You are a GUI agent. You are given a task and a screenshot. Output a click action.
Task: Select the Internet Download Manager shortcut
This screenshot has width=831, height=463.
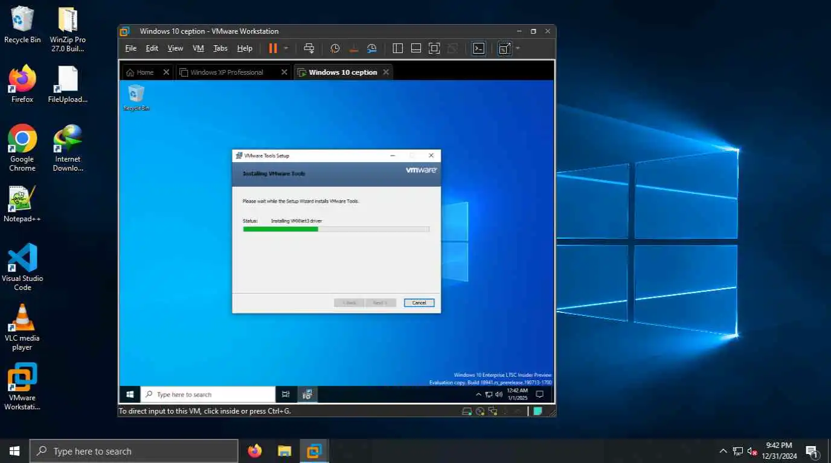coord(68,148)
